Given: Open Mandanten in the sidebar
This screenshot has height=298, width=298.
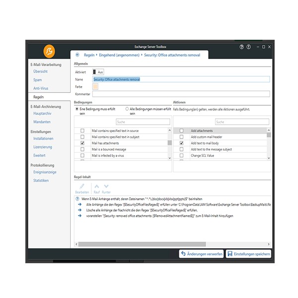Looking at the screenshot, I should click(42, 122).
